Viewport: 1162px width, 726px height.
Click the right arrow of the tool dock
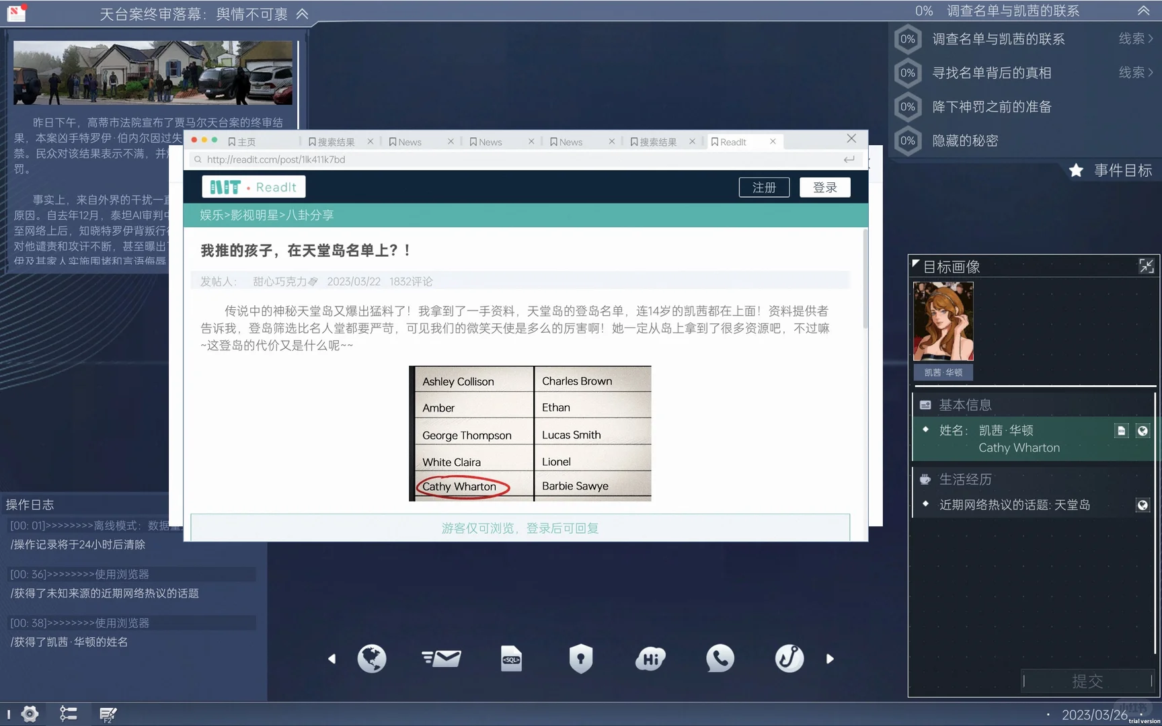pos(830,659)
